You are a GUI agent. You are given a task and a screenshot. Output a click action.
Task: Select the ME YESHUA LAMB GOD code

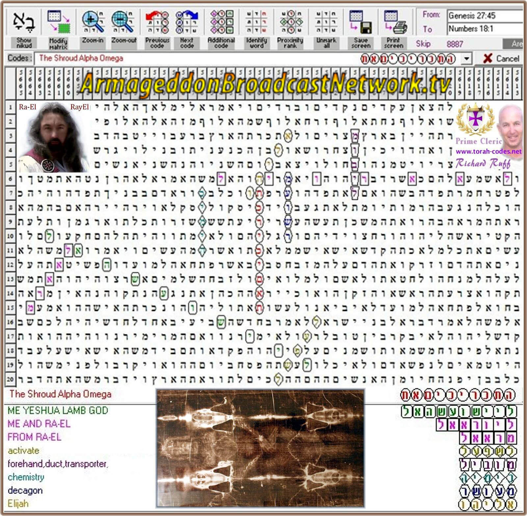click(x=58, y=411)
